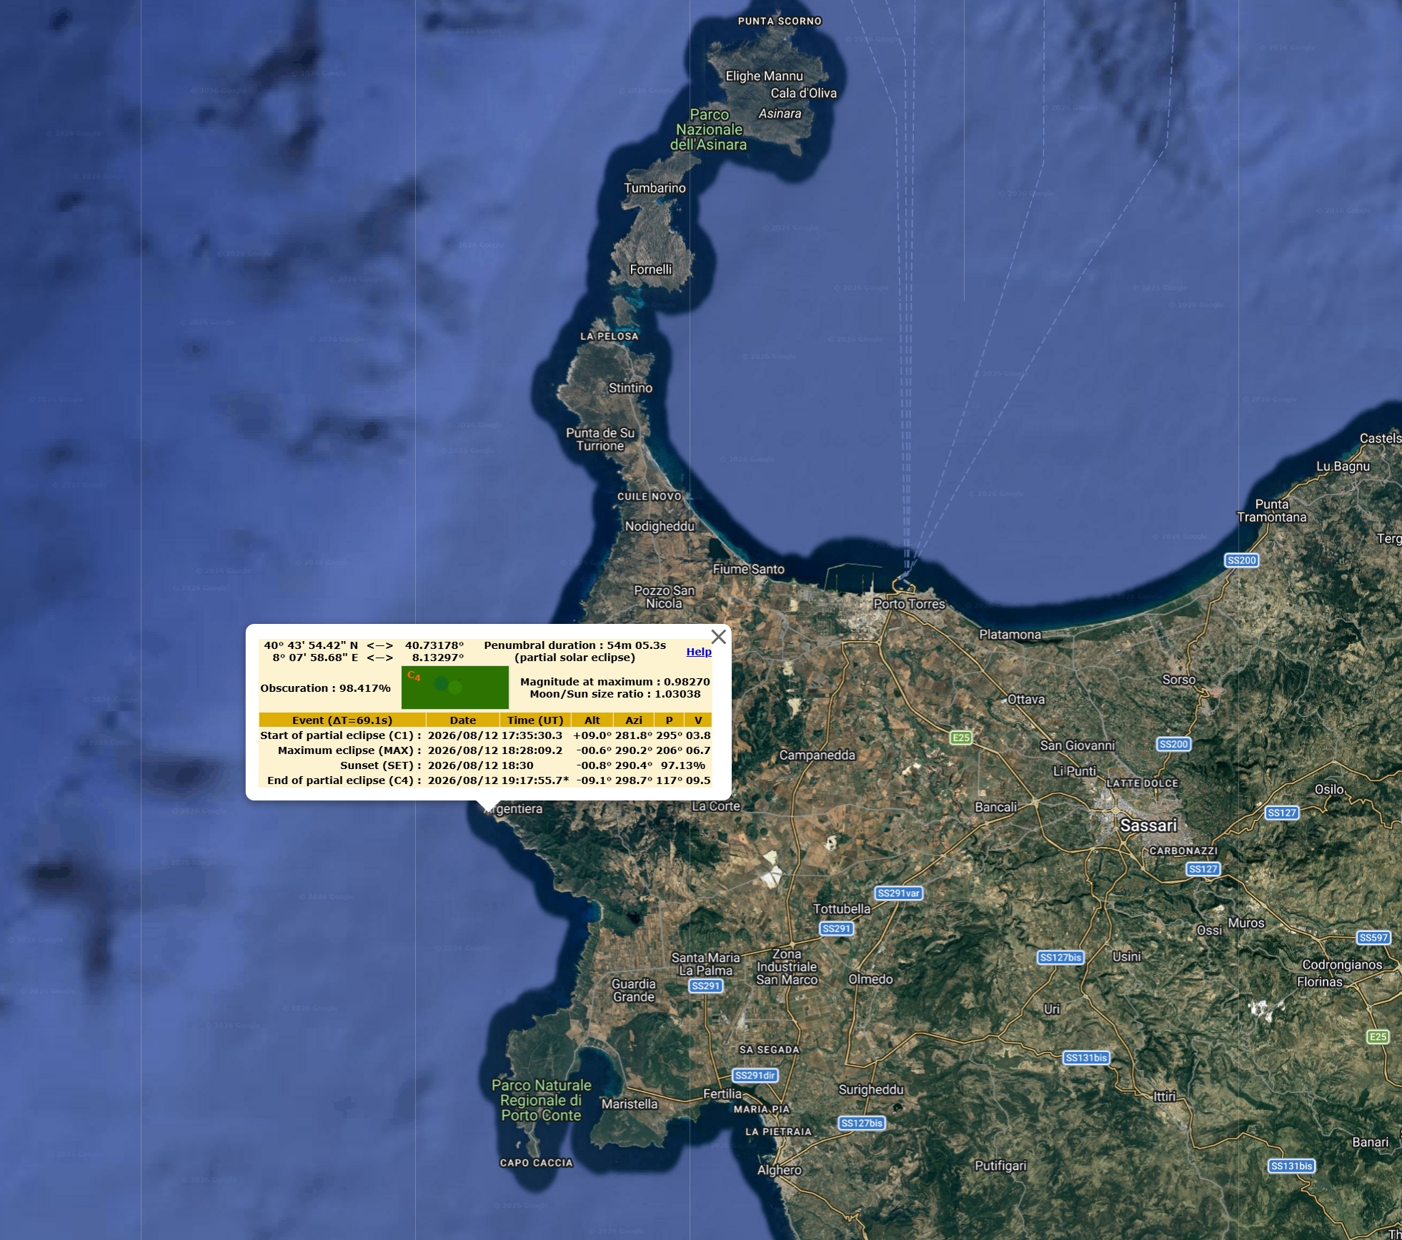This screenshot has height=1240, width=1402.
Task: Click the Stintino map label
Action: tap(630, 388)
